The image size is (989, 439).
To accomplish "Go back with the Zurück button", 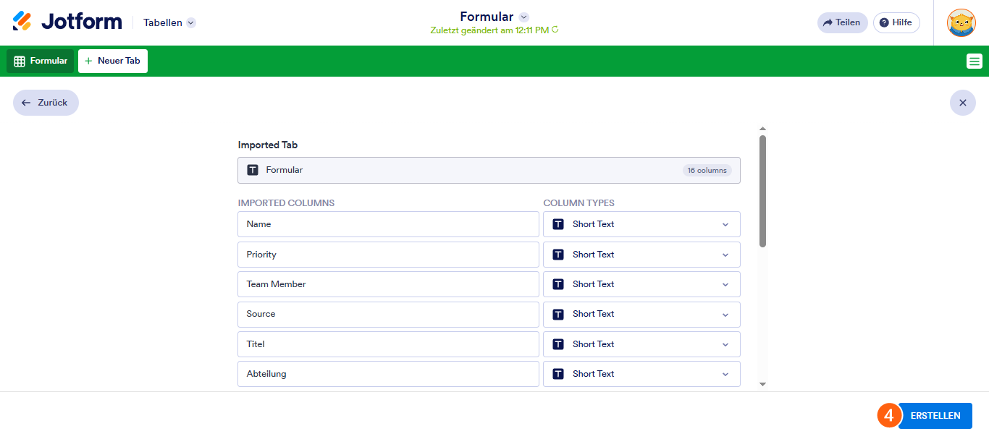I will 46,103.
